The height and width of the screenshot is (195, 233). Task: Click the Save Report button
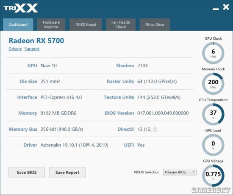[x=67, y=172]
